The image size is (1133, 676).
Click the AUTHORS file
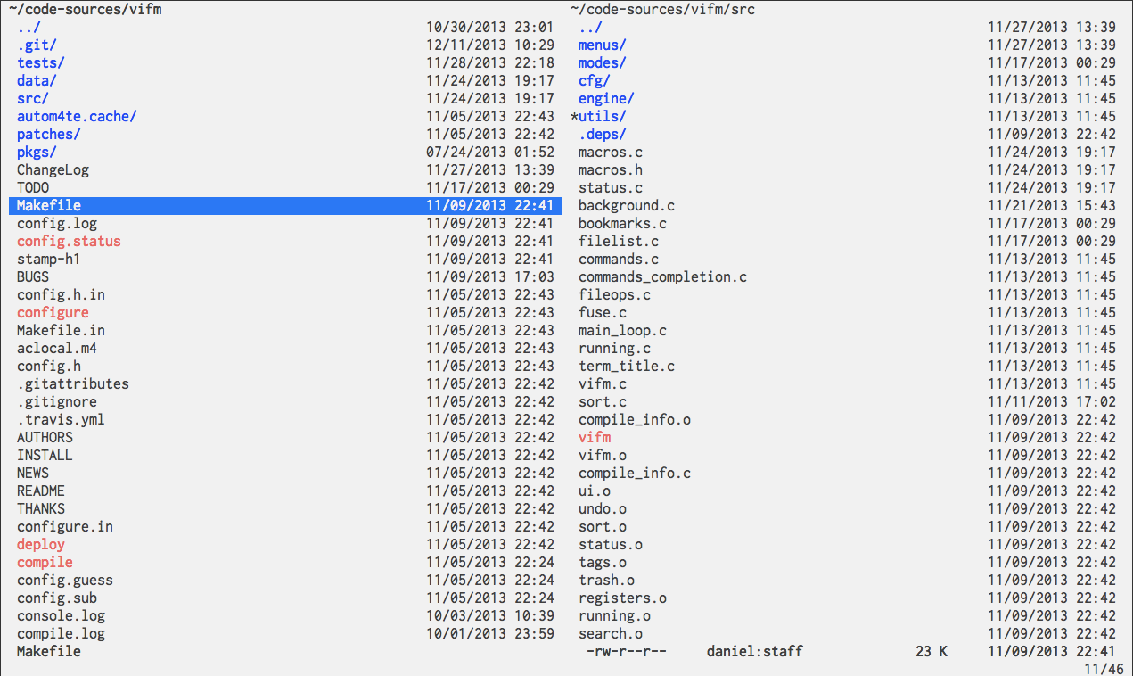point(45,437)
